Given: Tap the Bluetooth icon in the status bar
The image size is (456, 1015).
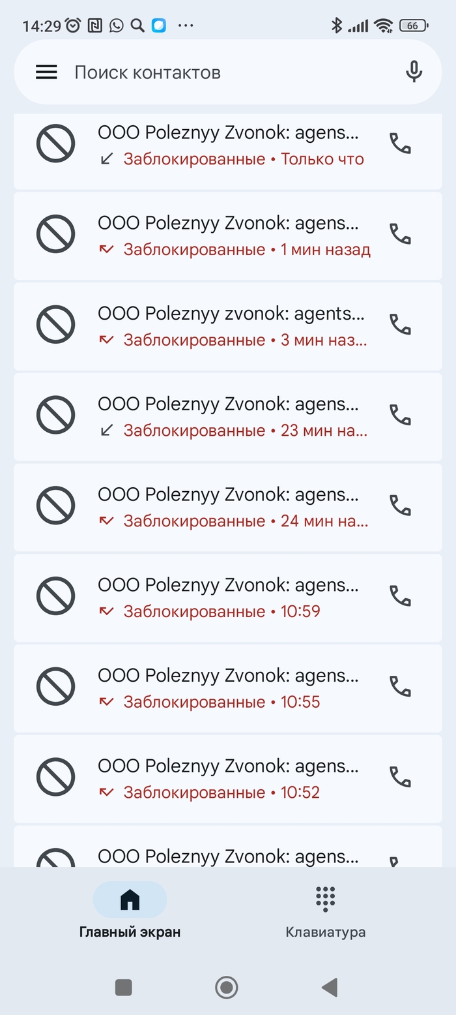Looking at the screenshot, I should tap(337, 25).
